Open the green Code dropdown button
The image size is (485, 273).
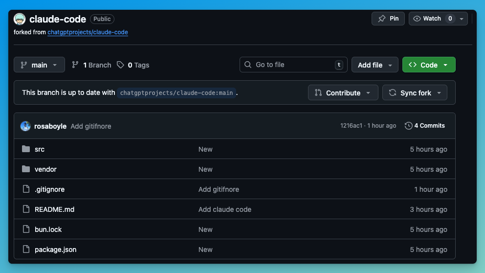428,65
